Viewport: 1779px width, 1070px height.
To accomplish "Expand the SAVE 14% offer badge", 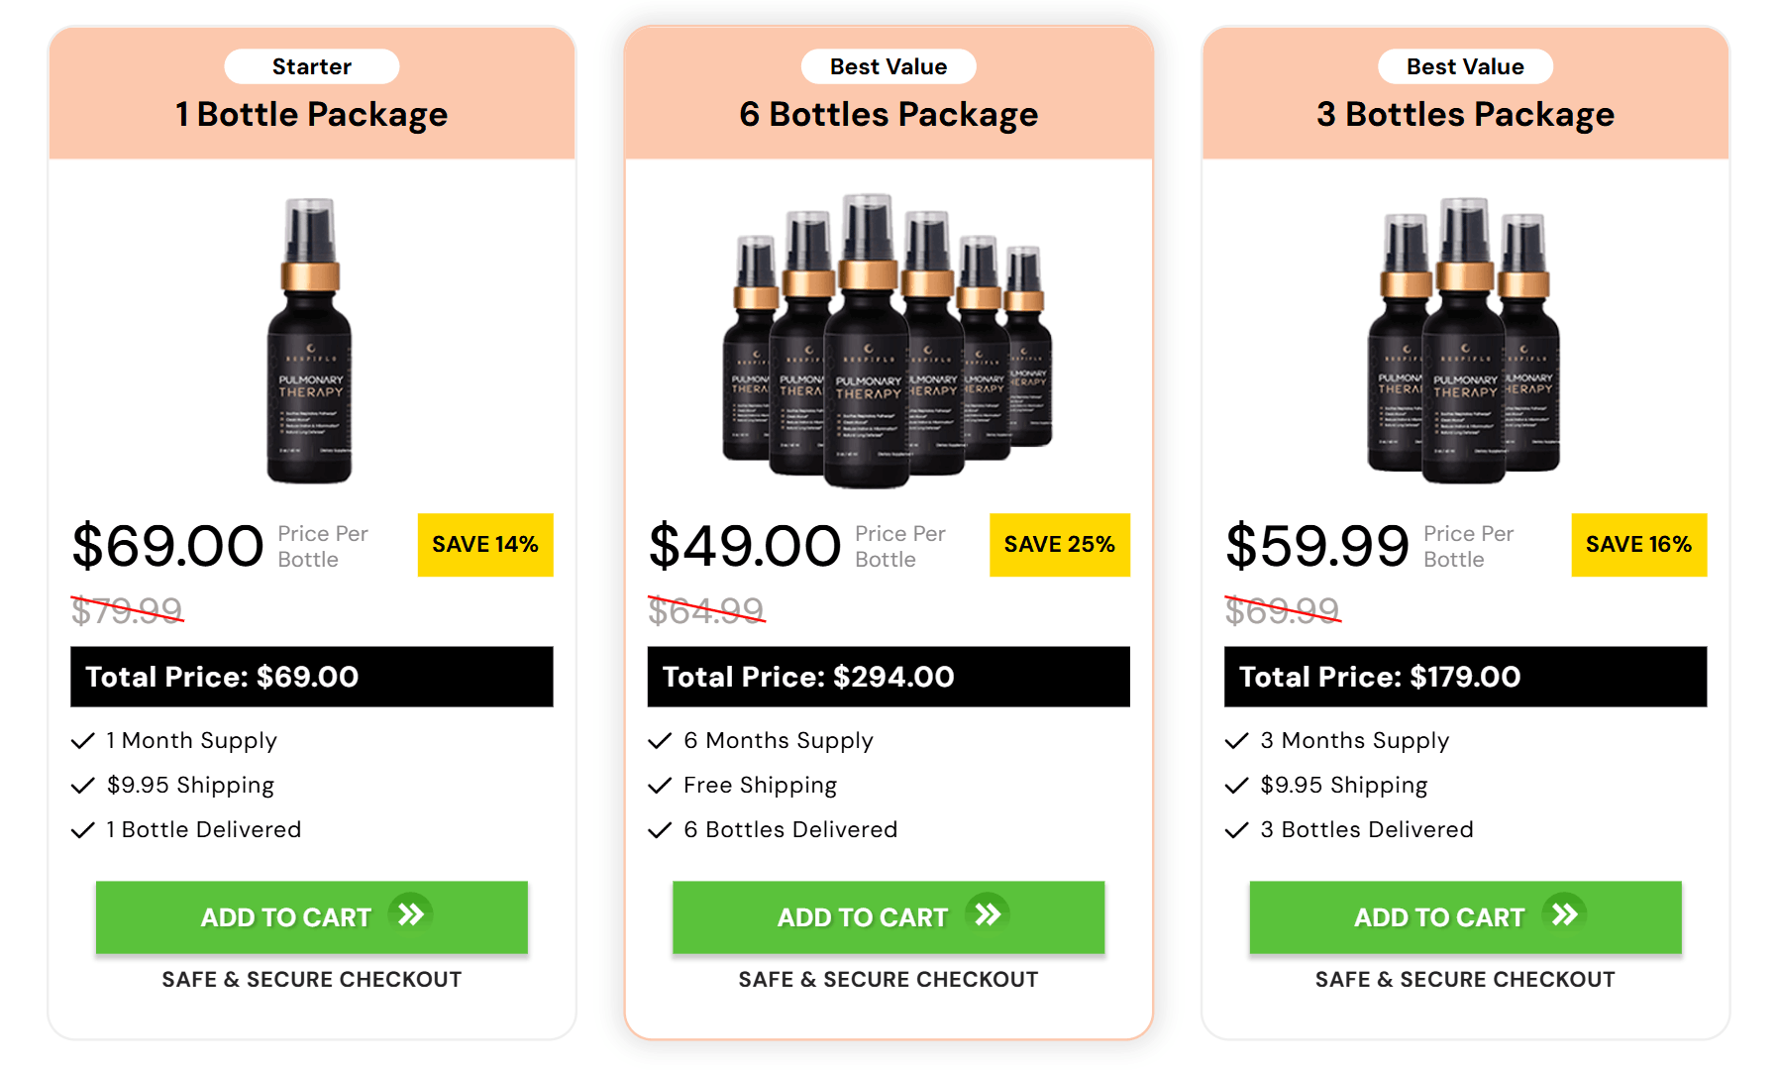I will pyautogui.click(x=484, y=544).
